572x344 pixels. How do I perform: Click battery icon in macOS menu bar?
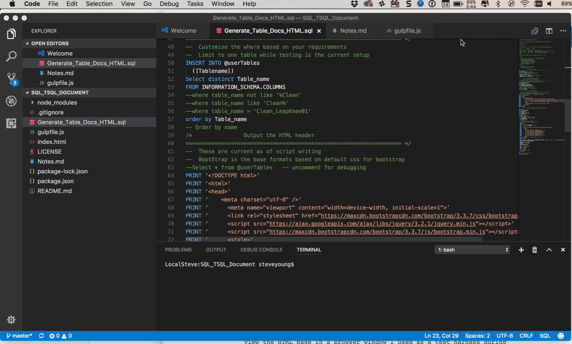pyautogui.click(x=458, y=4)
